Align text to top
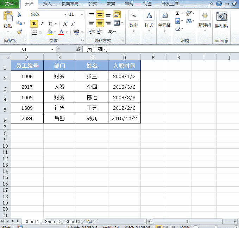 click(x=92, y=14)
